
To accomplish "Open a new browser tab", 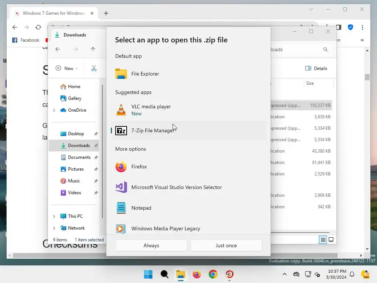I will [106, 13].
